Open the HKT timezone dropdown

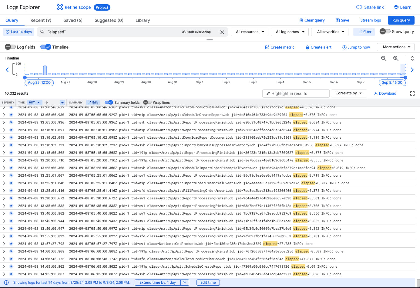[x=34, y=103]
